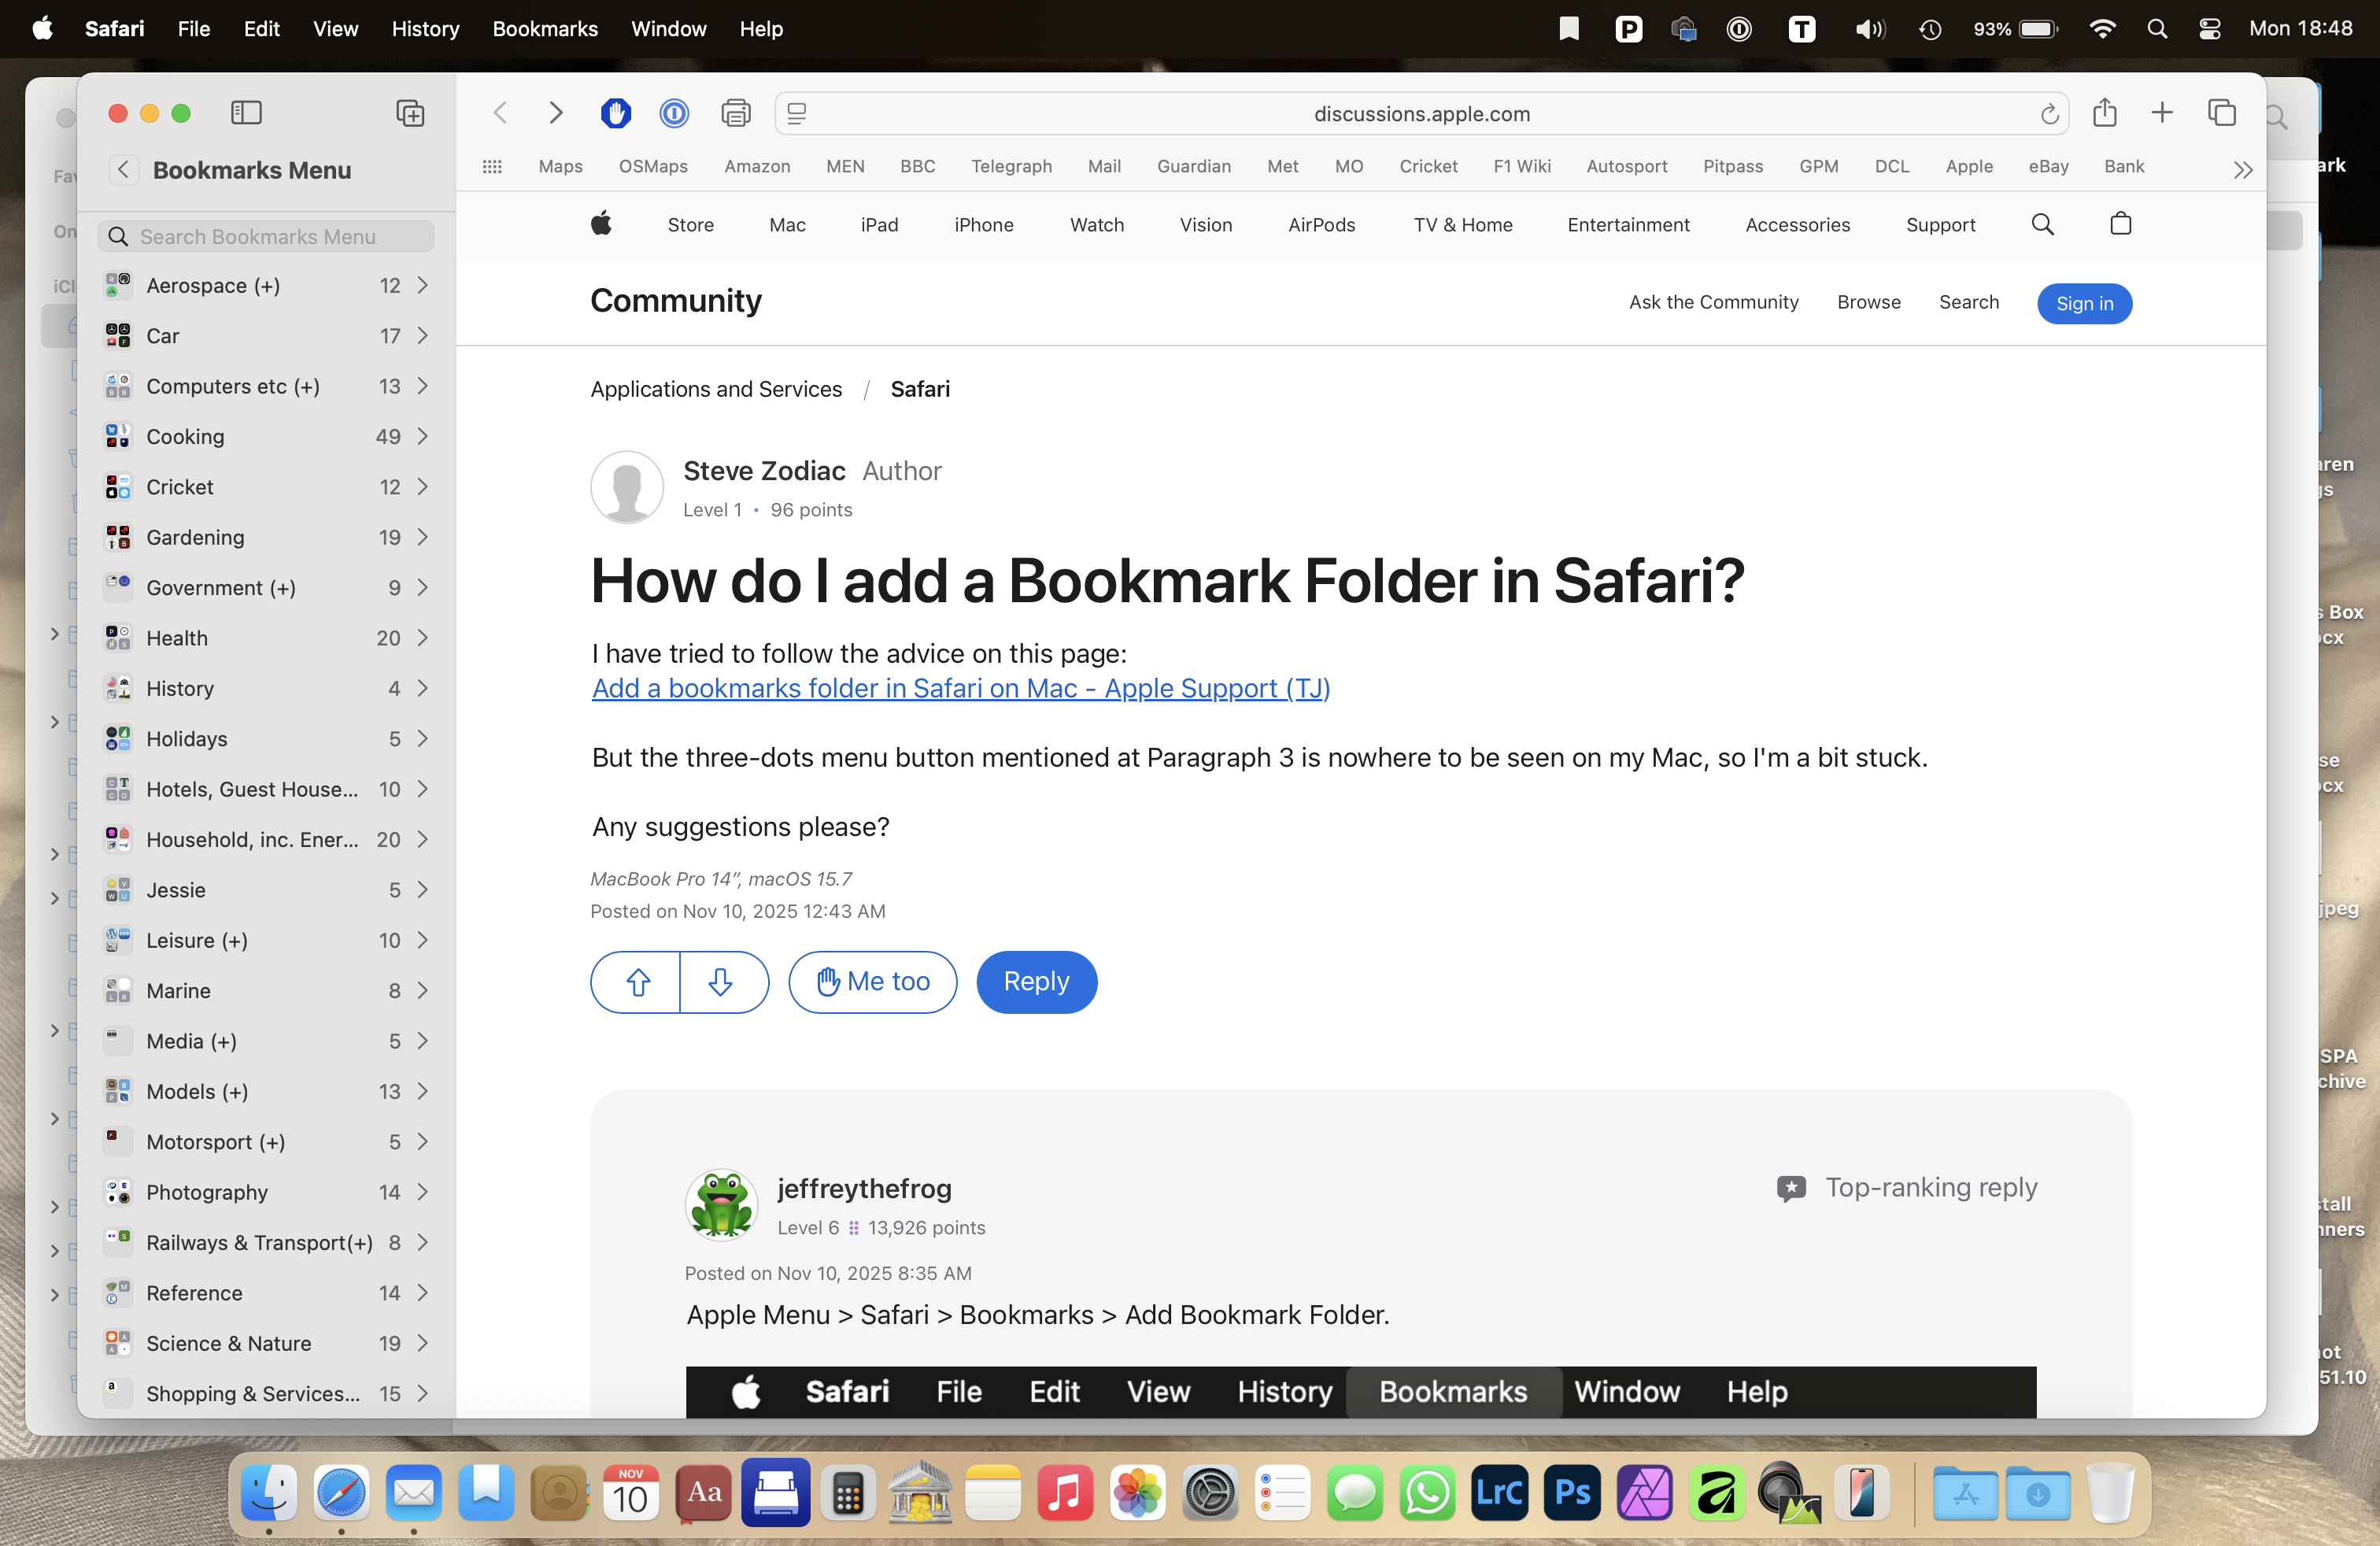
Task: Click the print toolbar icon
Action: 736,113
